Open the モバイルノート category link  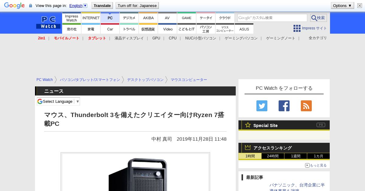point(67,38)
